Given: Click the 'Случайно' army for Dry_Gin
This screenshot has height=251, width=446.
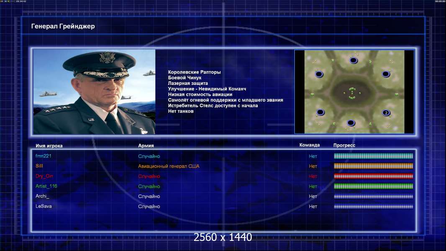Looking at the screenshot, I should tap(149, 176).
